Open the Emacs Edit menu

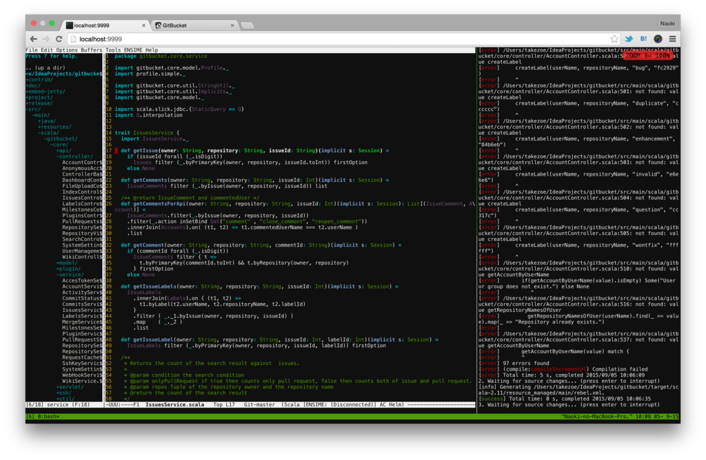47,50
